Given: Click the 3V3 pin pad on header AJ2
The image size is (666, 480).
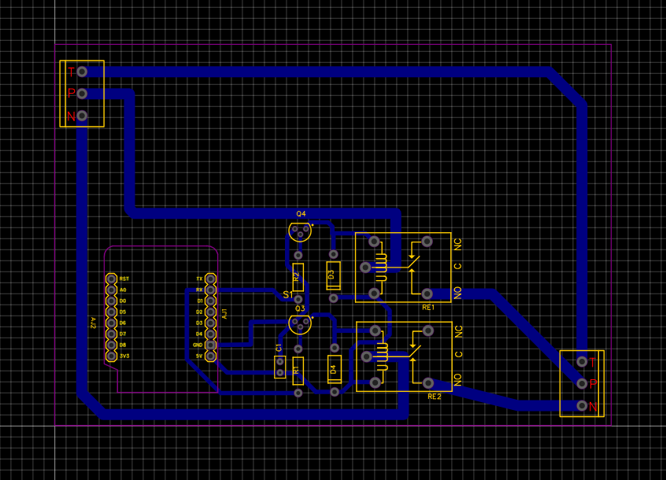Looking at the screenshot, I should click(x=111, y=356).
